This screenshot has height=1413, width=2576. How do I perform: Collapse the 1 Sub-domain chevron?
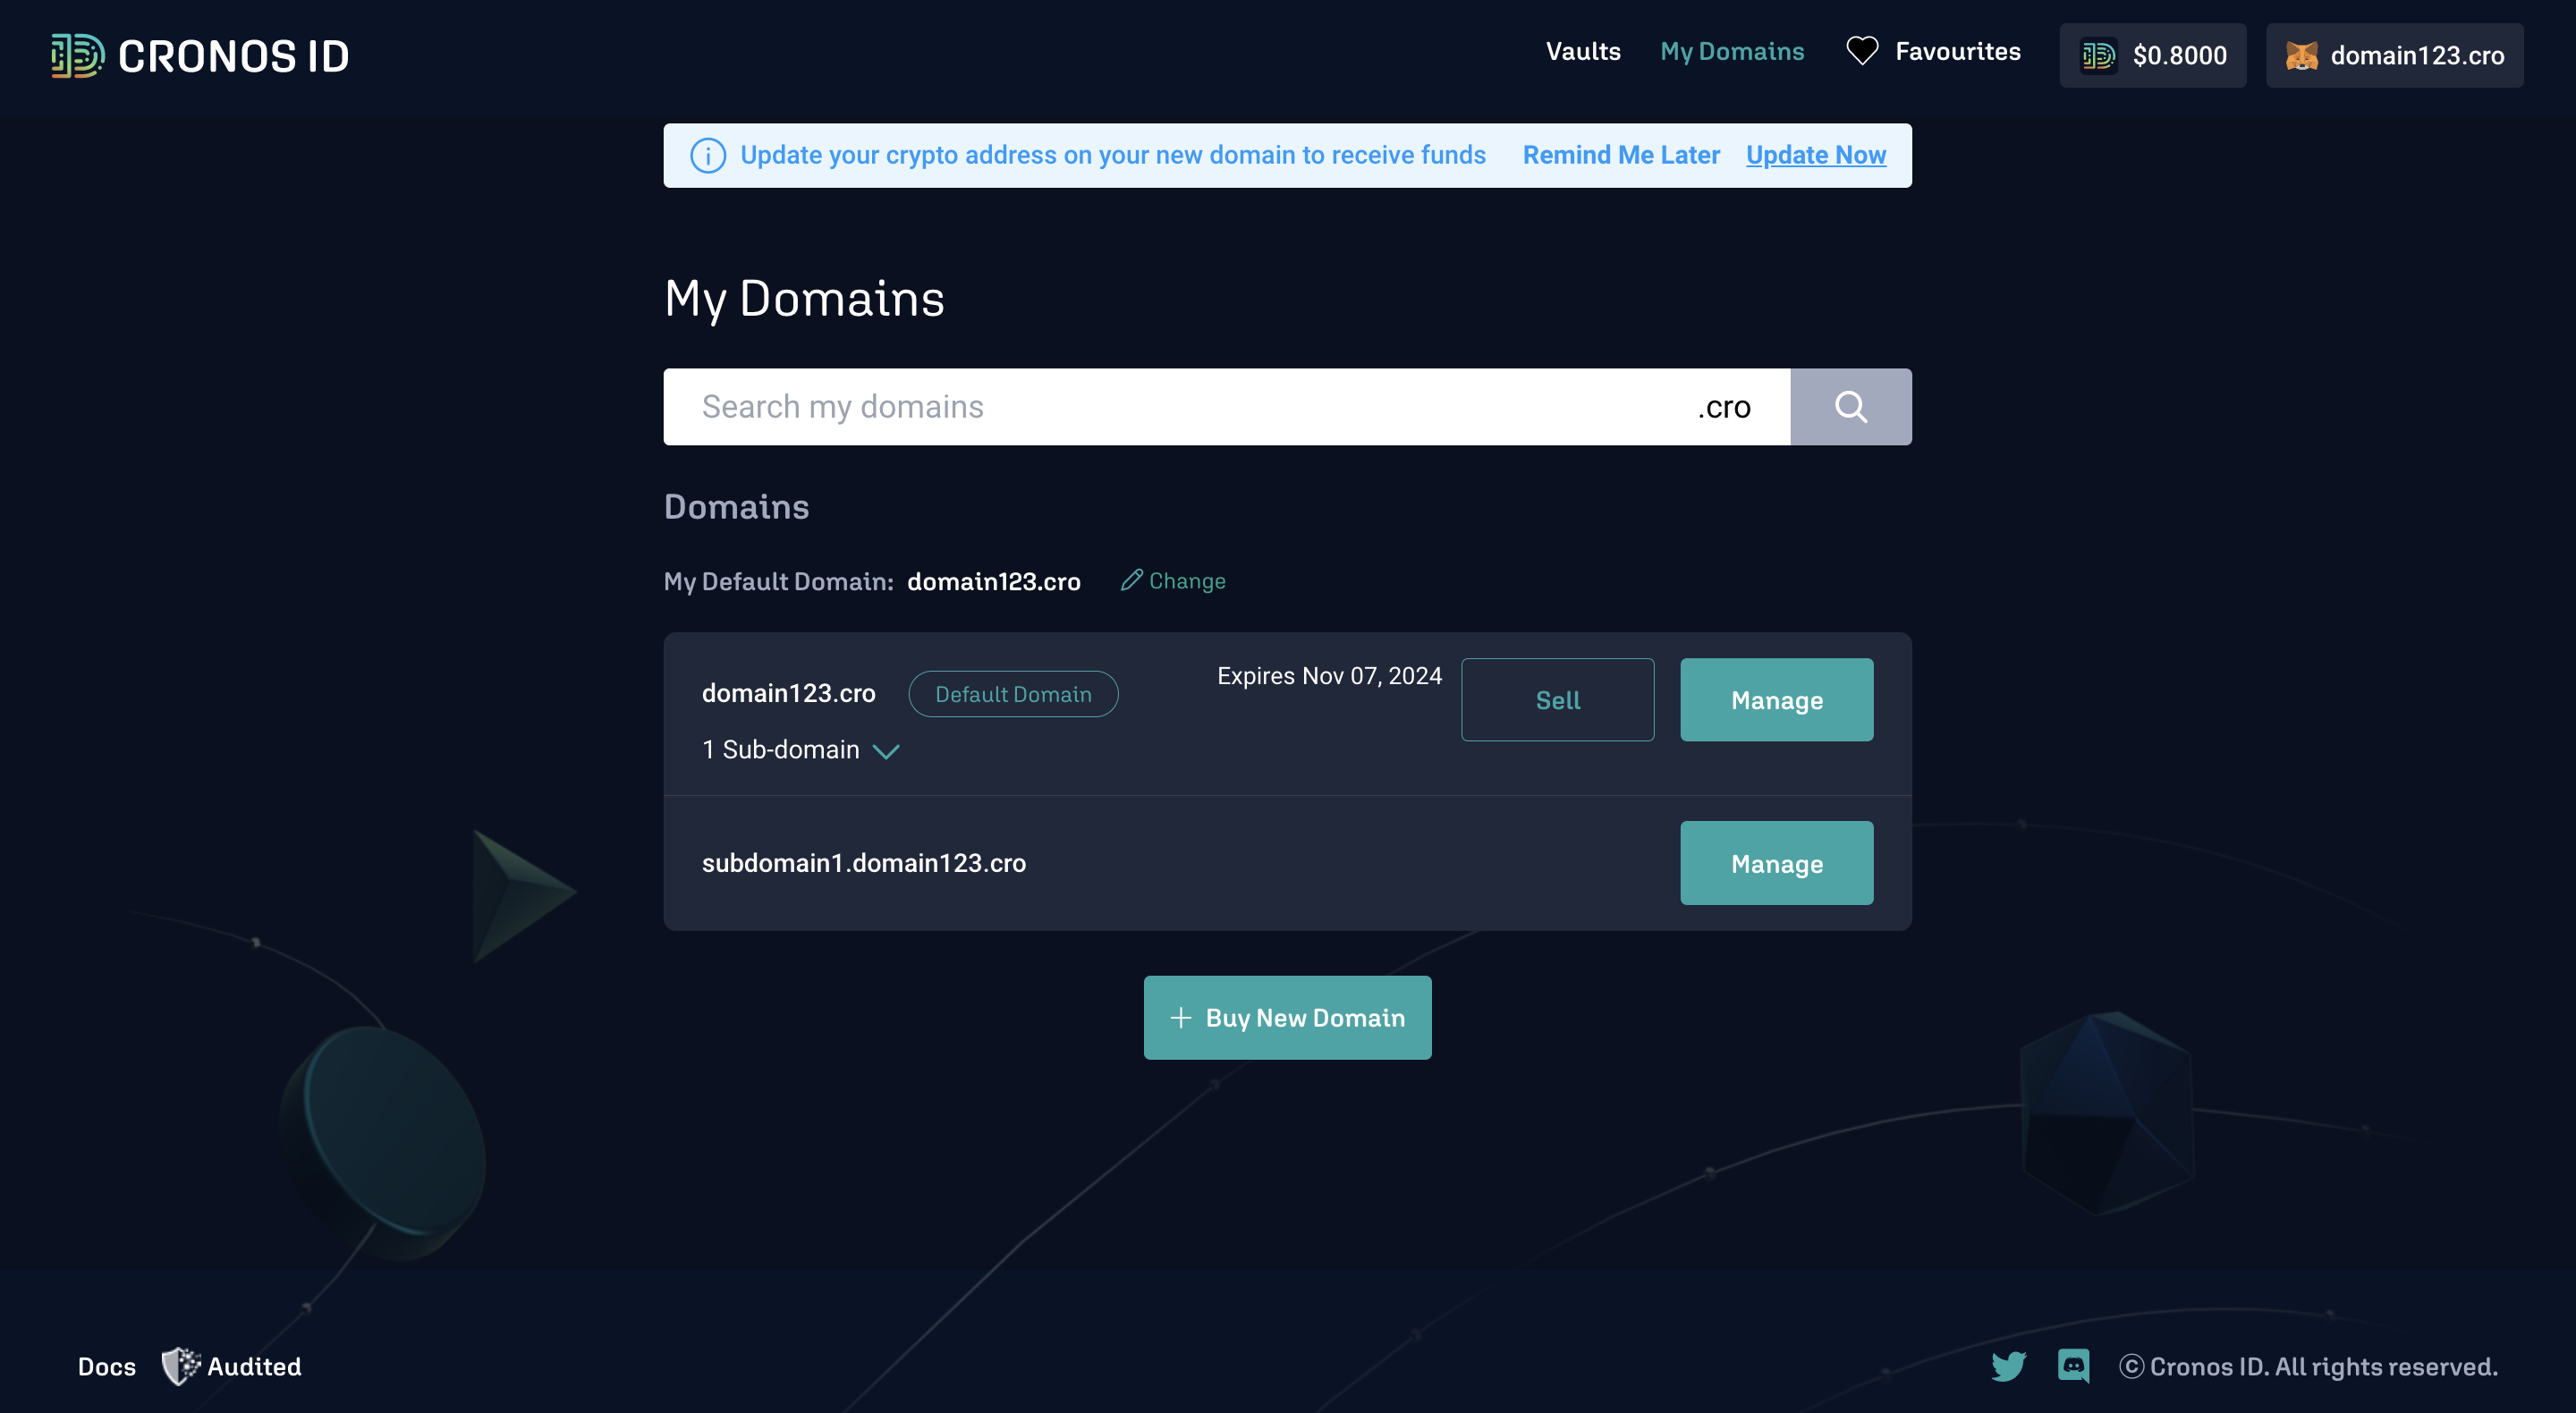pyautogui.click(x=886, y=751)
